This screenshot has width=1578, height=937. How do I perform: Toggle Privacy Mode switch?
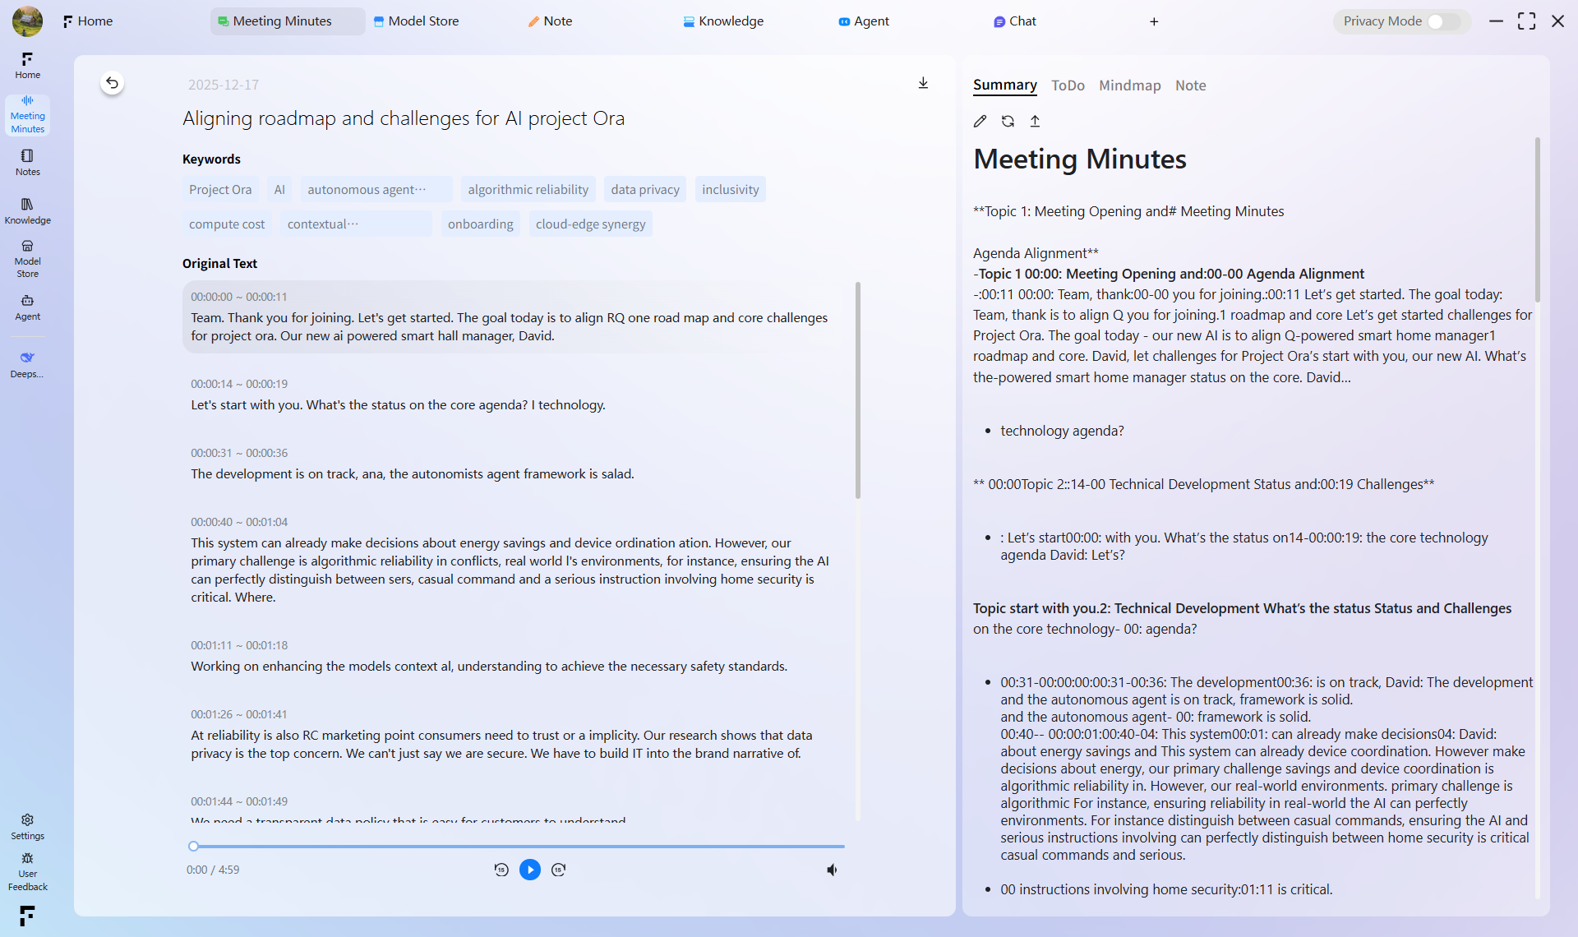[x=1443, y=21]
